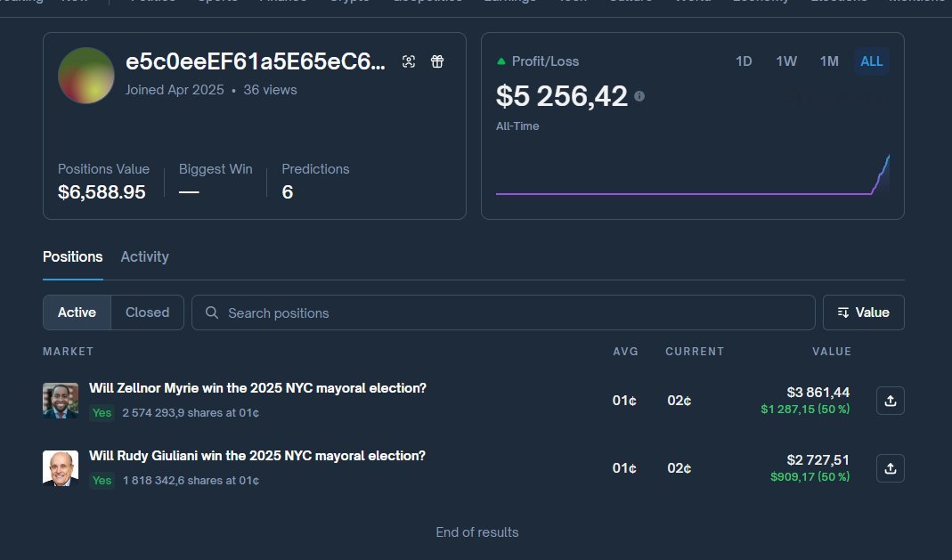Viewport: 952px width, 560px height.
Task: Click the magnifier icon in the search bar
Action: pos(212,312)
